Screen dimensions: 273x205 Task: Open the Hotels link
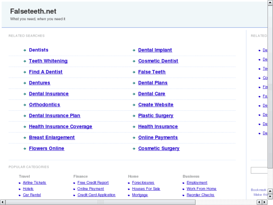point(28,189)
